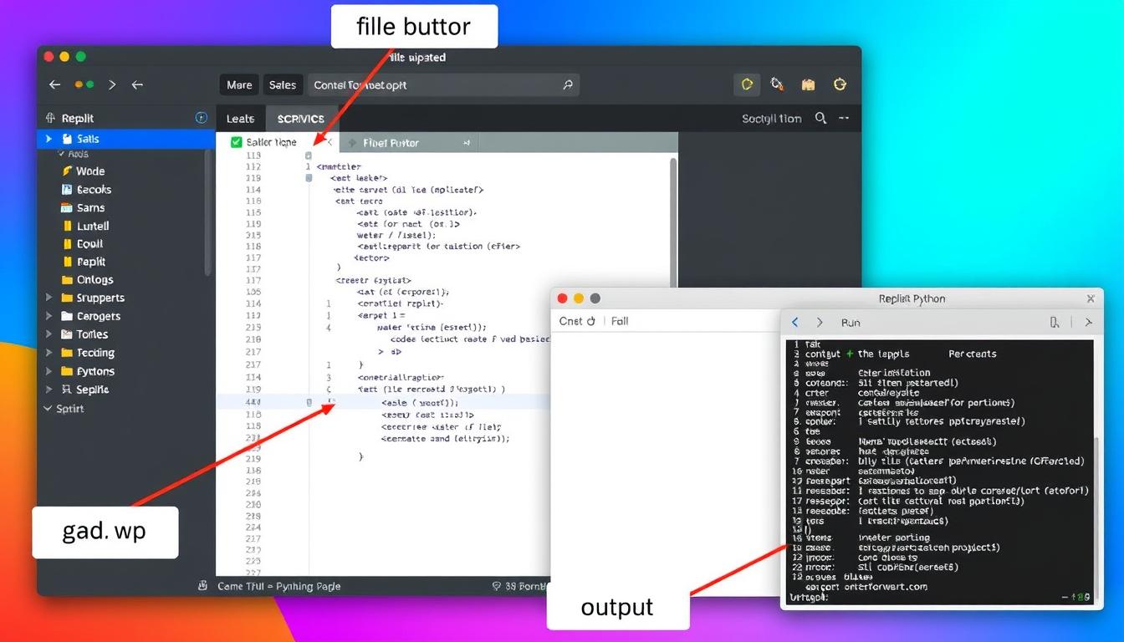Select the yellow run icon in top toolbar
The image size is (1124, 642).
pos(747,84)
